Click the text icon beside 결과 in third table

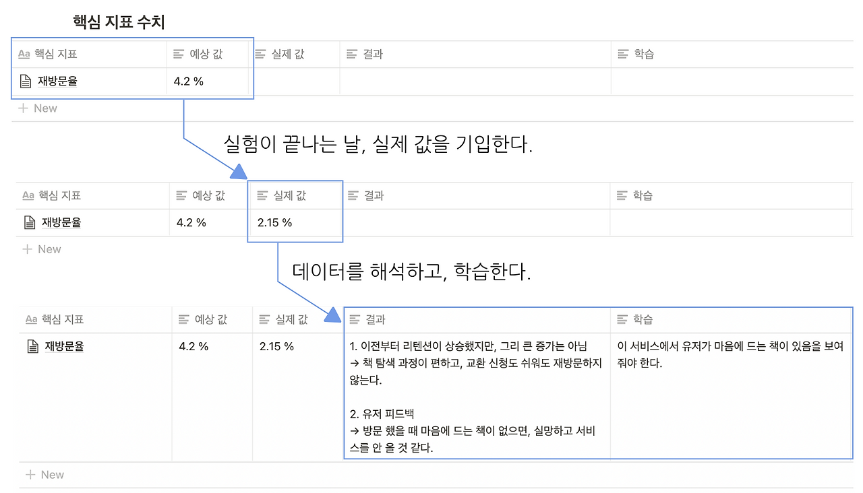tap(355, 319)
